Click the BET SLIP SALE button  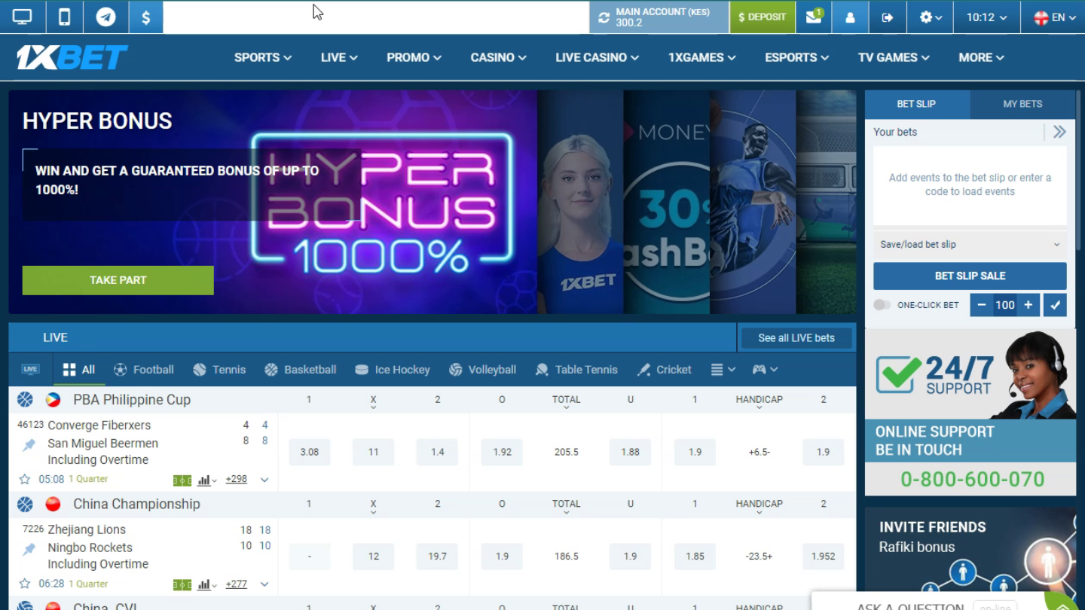[970, 276]
